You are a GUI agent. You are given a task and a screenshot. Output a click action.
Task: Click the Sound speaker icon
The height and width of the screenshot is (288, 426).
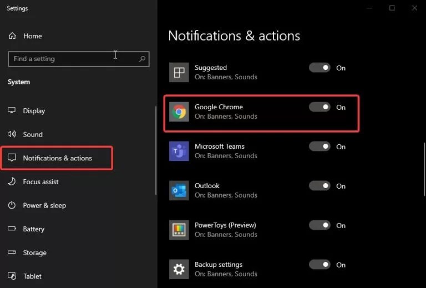[12, 134]
